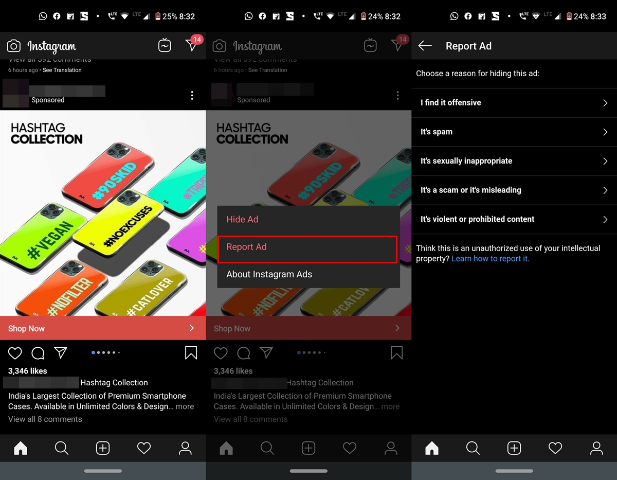
Task: Expand the caption with "more" in left screen
Action: click(185, 406)
